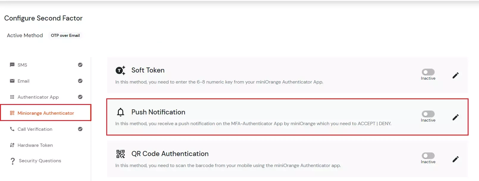Click the Soft Token sparkle token icon

click(120, 70)
